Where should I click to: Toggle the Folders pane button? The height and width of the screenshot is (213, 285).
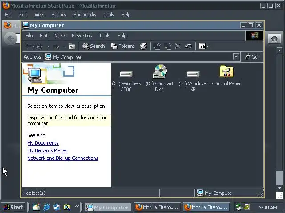[122, 46]
